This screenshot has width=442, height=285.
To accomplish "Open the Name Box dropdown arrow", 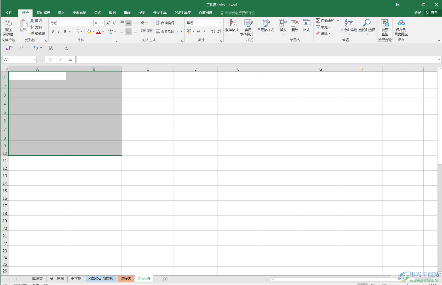I will tap(34, 60).
